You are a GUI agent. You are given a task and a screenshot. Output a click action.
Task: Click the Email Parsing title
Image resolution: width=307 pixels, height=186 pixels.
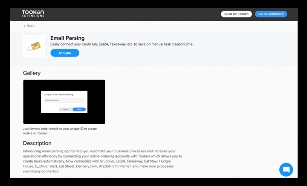(x=67, y=38)
